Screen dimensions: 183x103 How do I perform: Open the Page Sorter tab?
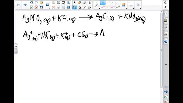click(166, 14)
